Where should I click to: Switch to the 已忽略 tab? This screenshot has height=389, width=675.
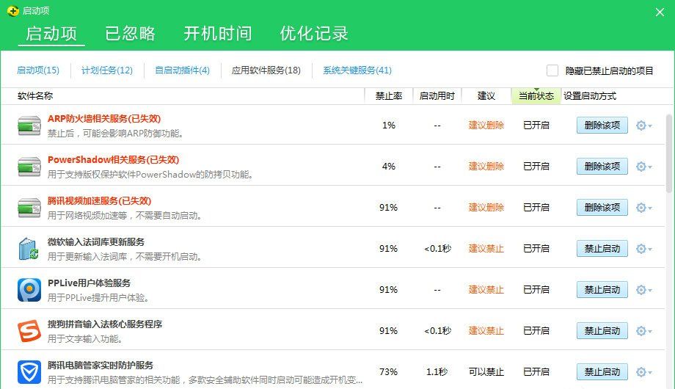[x=130, y=34]
